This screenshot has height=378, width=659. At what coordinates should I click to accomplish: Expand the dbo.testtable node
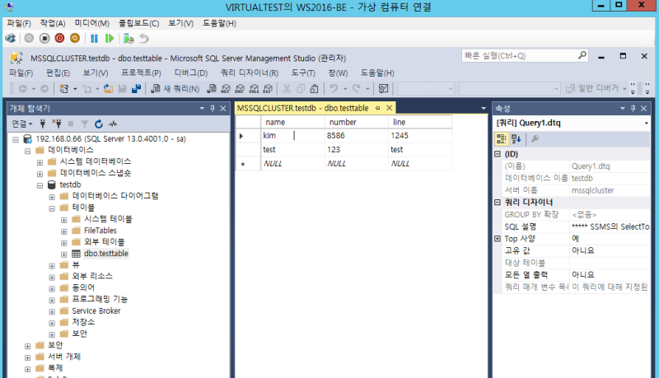[64, 254]
